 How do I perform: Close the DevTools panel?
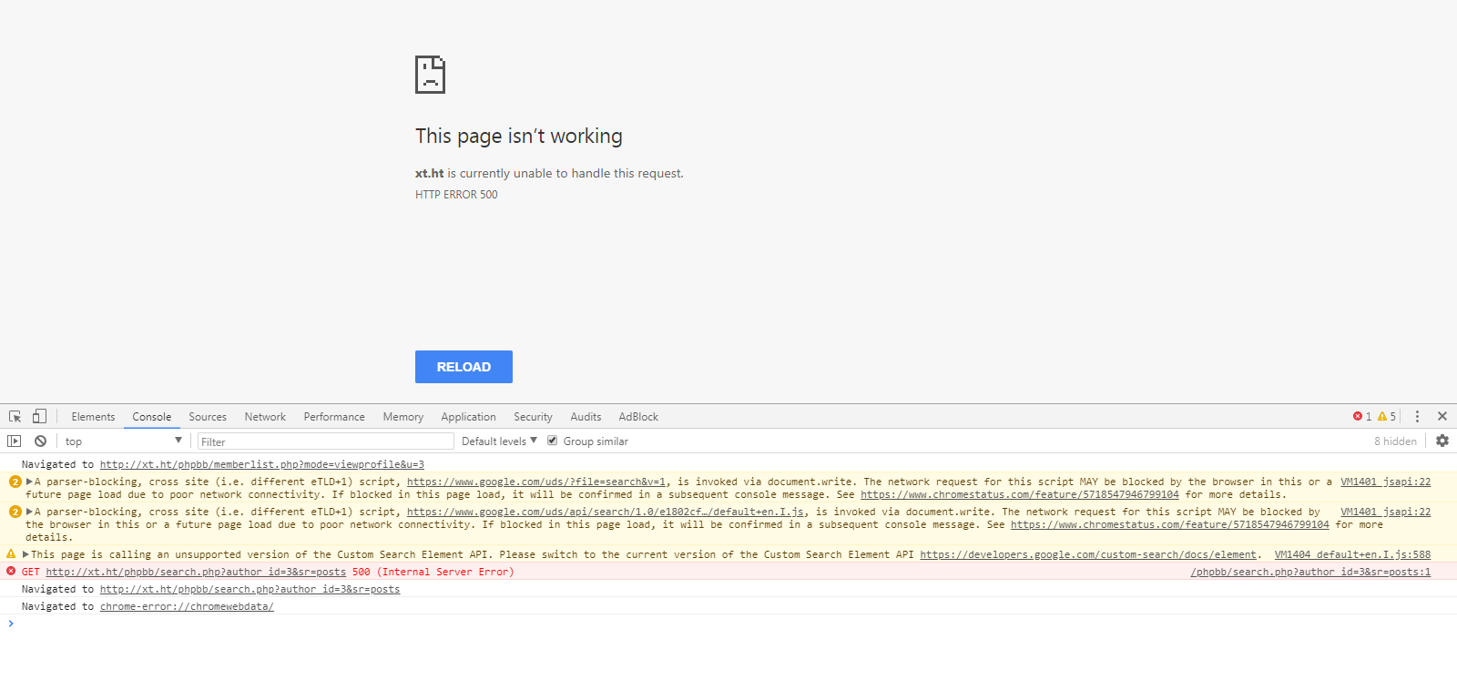coord(1442,416)
